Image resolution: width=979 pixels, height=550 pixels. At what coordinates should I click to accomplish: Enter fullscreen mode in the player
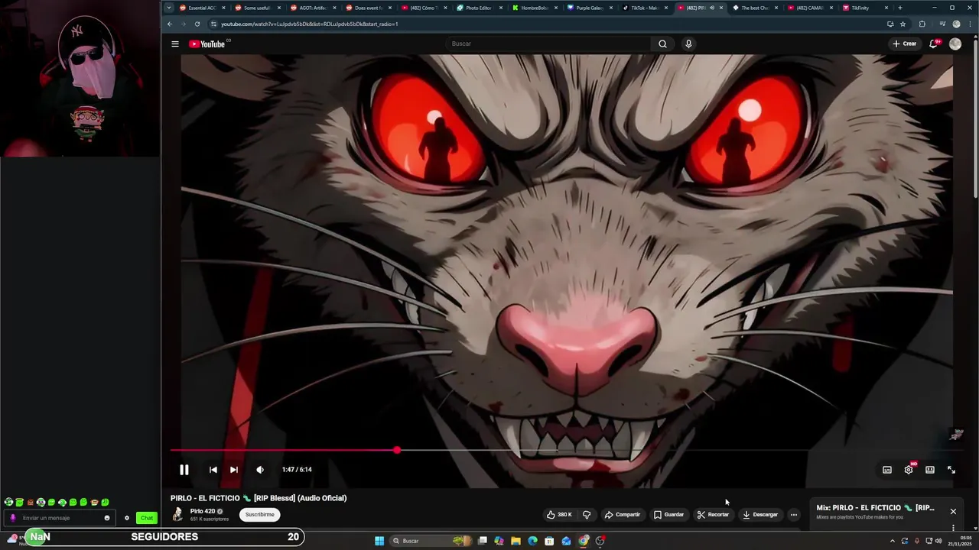coord(951,470)
